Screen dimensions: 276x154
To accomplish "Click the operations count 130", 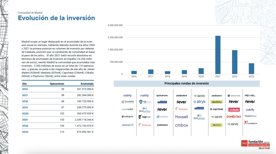I will [x=62, y=120].
